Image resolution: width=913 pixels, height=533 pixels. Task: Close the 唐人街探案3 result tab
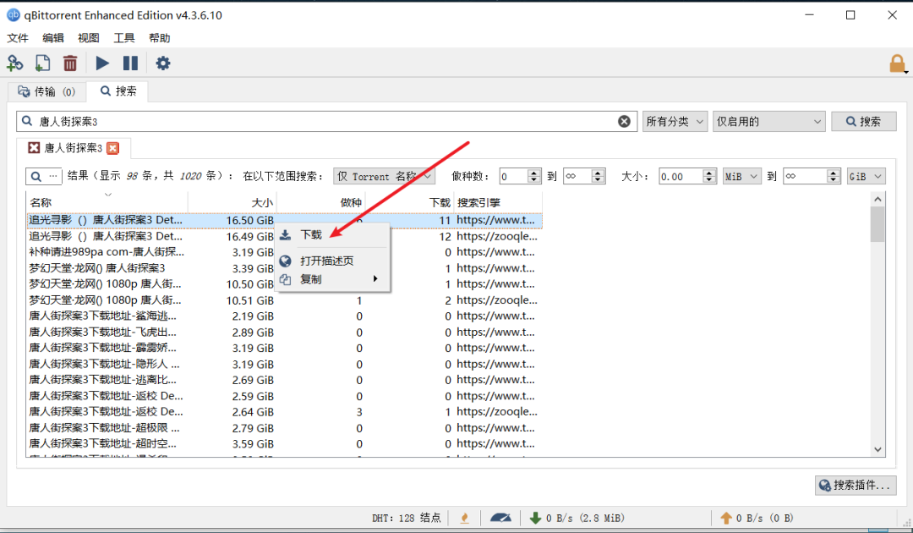click(113, 148)
